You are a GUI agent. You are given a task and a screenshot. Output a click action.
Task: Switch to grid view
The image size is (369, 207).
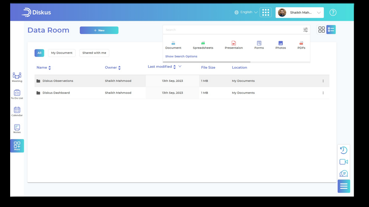point(322,30)
